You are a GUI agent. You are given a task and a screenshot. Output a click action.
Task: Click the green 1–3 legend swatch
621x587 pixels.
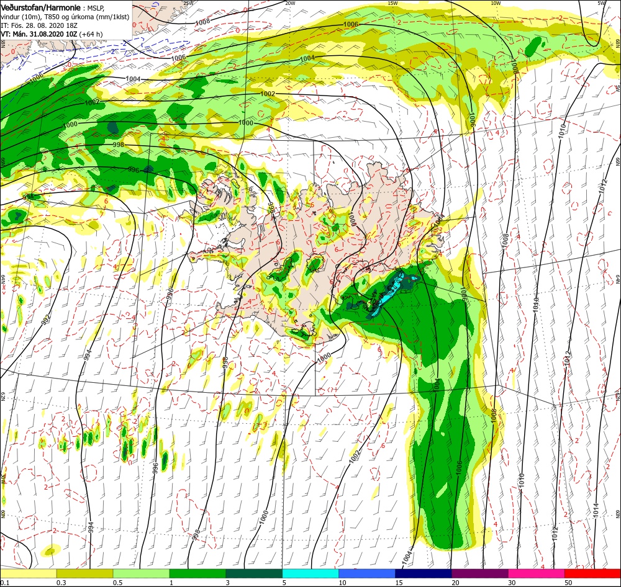(x=197, y=573)
